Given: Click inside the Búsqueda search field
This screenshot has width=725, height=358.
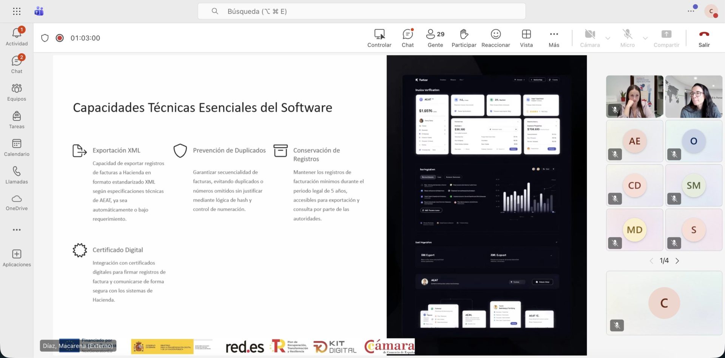Looking at the screenshot, I should click(x=361, y=11).
